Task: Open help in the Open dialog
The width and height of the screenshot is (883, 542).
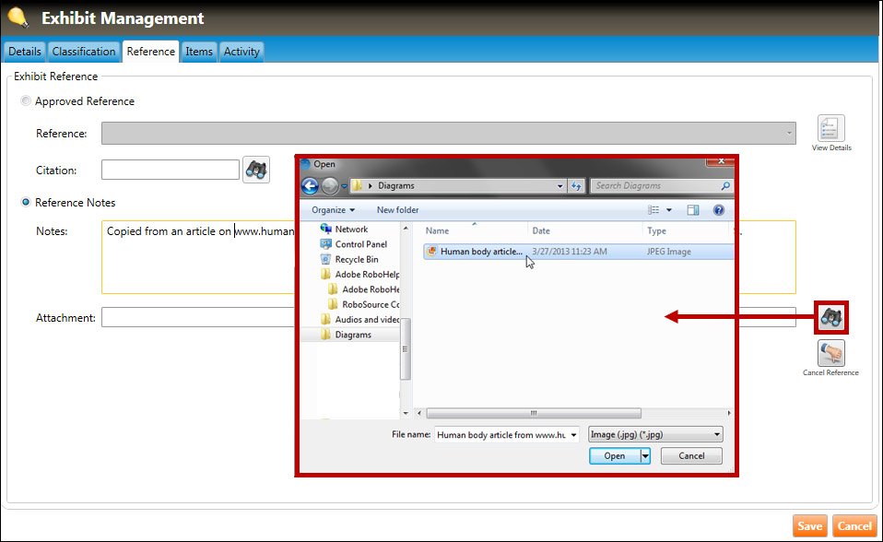Action: [718, 210]
